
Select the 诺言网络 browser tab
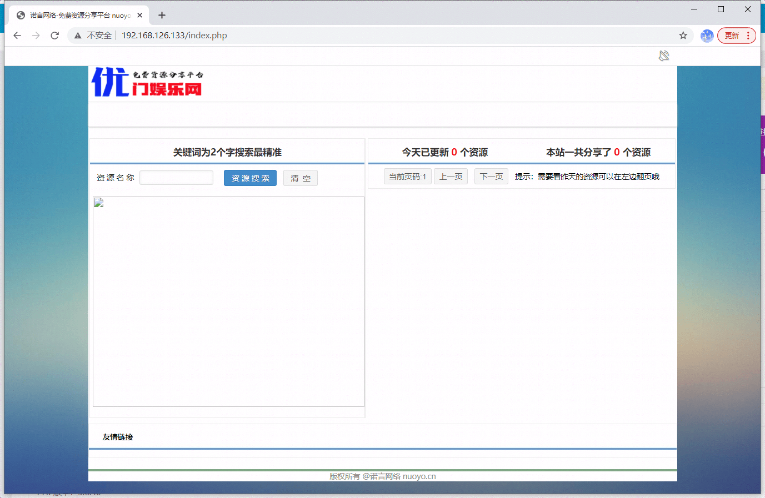point(79,16)
